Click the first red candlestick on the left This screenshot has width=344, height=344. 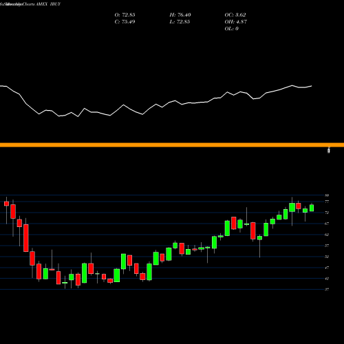pyautogui.click(x=6, y=204)
